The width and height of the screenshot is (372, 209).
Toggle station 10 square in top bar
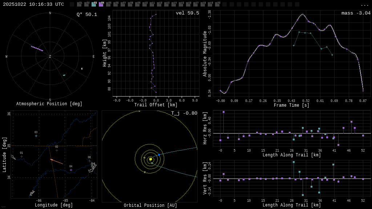(x=145, y=4)
